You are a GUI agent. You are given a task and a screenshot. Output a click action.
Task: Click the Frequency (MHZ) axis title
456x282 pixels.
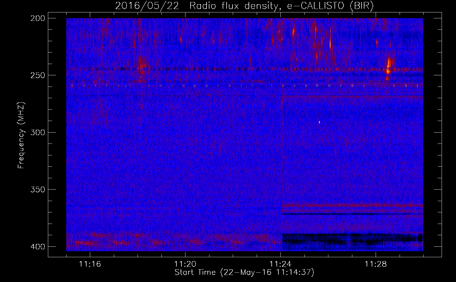pos(21,135)
